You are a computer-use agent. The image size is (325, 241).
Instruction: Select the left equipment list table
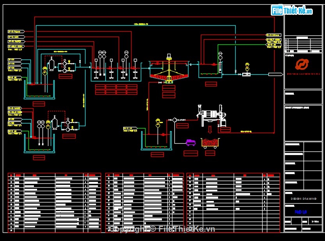tap(54, 203)
